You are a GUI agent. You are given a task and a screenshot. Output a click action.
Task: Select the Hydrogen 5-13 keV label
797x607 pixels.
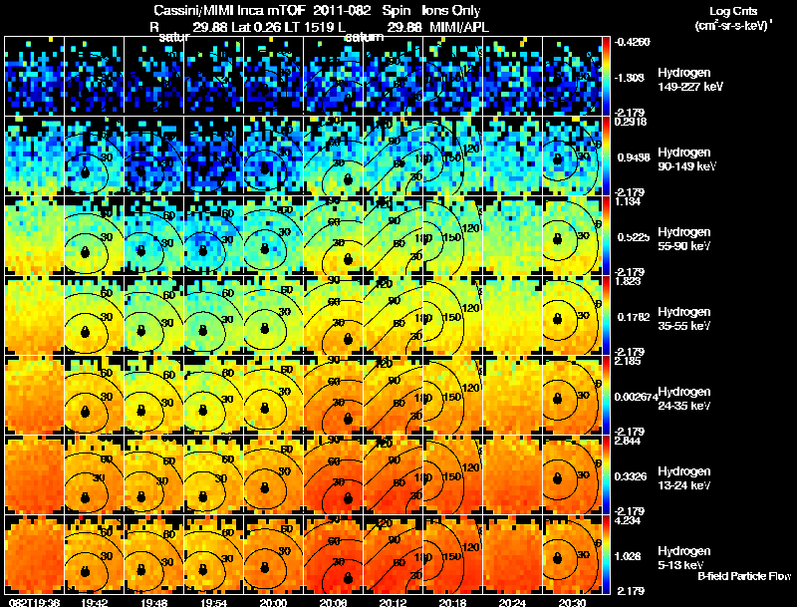[684, 558]
